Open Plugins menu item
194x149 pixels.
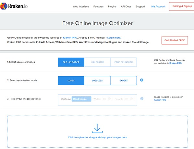(x=112, y=6)
